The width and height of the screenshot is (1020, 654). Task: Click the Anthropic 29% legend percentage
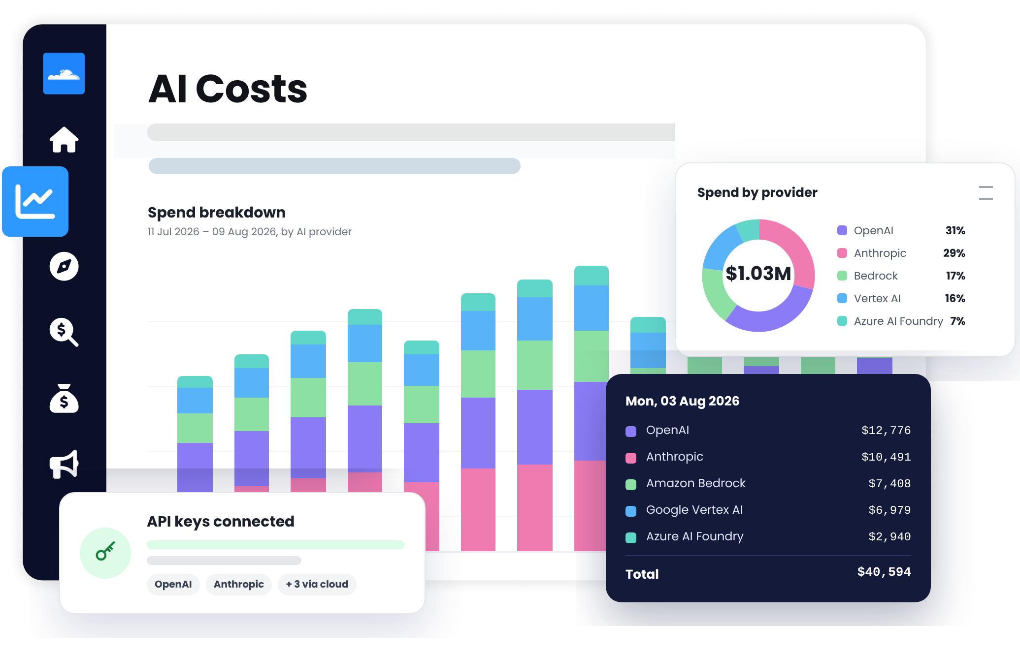click(954, 253)
